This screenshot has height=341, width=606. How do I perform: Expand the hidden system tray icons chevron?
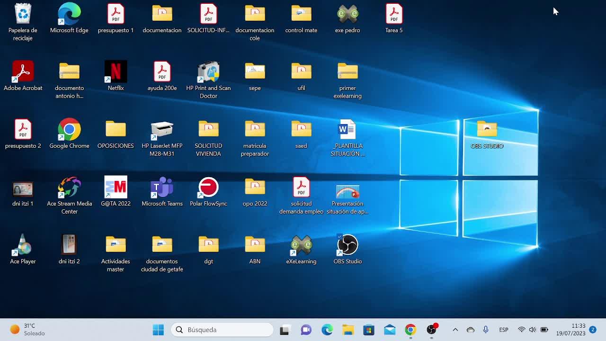tap(455, 330)
